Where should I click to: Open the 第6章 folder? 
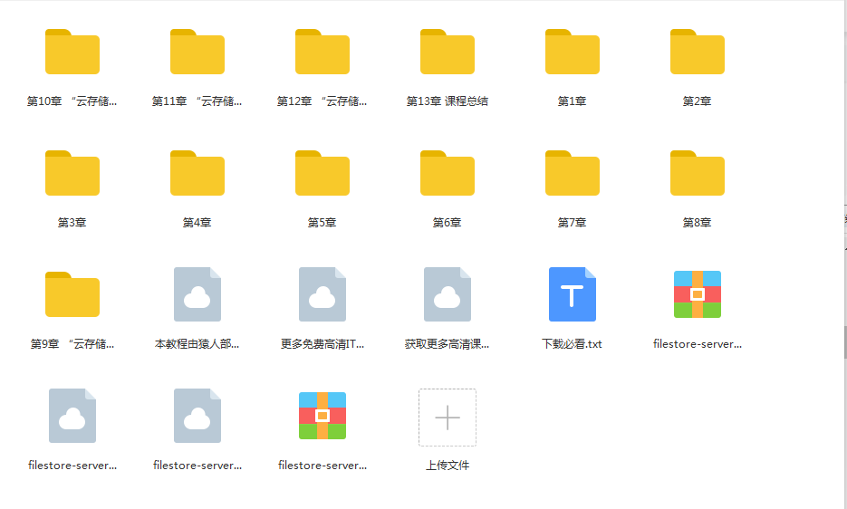click(x=448, y=174)
